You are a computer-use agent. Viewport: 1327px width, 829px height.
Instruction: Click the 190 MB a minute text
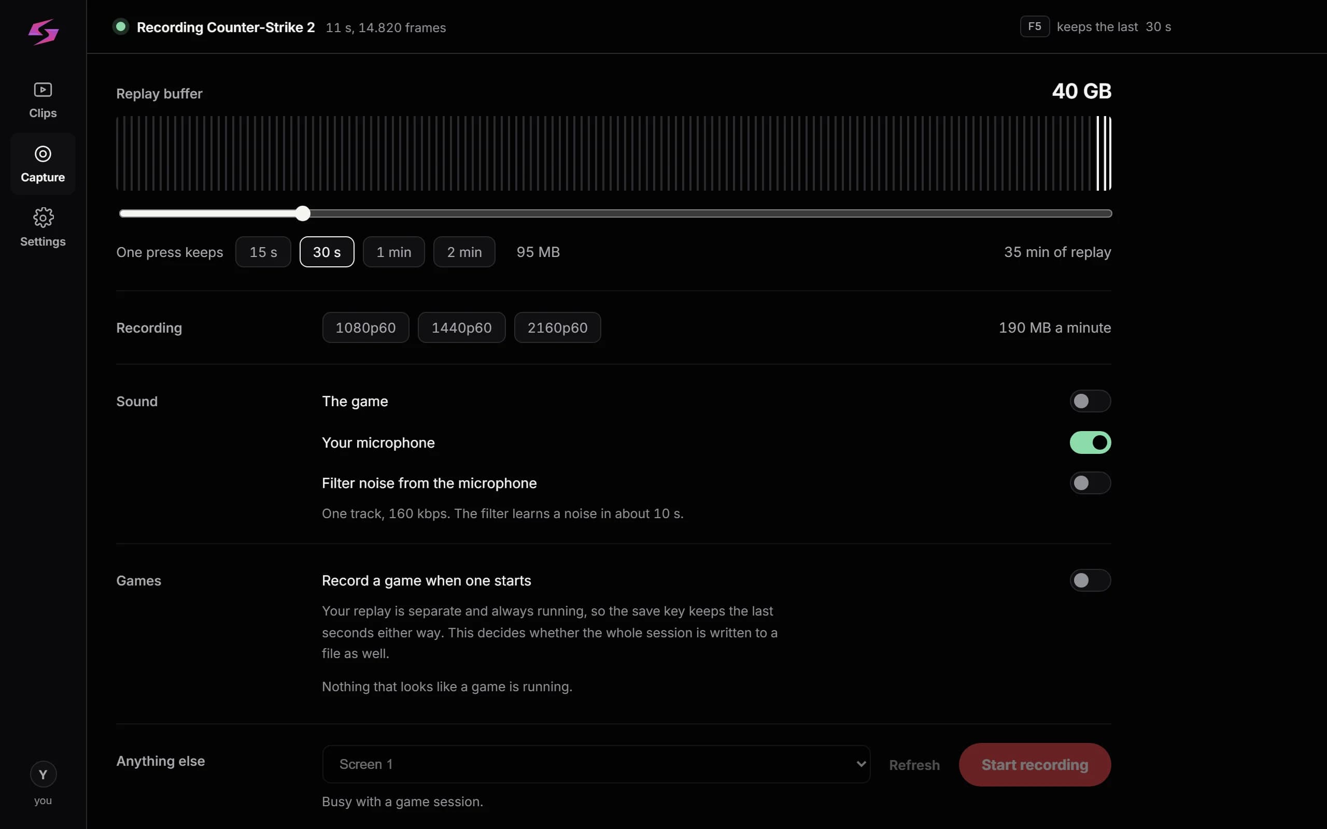pyautogui.click(x=1054, y=328)
